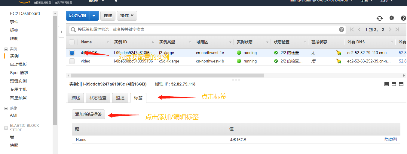Click the help question mark icon in search bar
This screenshot has height=154, width=407.
pyautogui.click(x=341, y=29)
